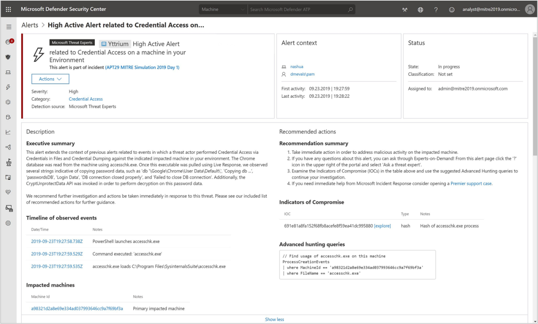Go back to Alerts via the breadcrumb
Viewport: 538px width, 324px height.
(29, 25)
